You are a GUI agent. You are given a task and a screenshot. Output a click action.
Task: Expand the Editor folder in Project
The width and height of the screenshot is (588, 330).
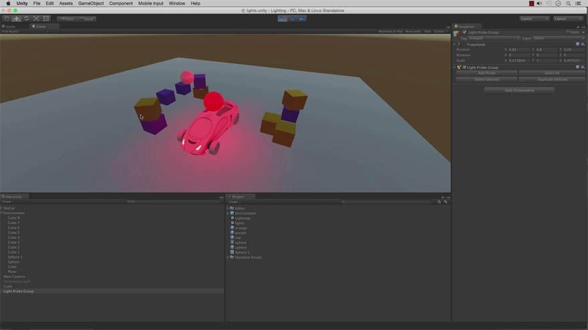tap(228, 208)
